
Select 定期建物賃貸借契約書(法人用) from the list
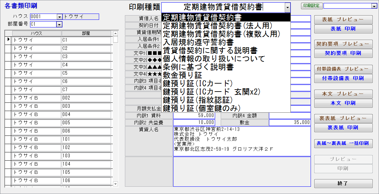coord(217,25)
